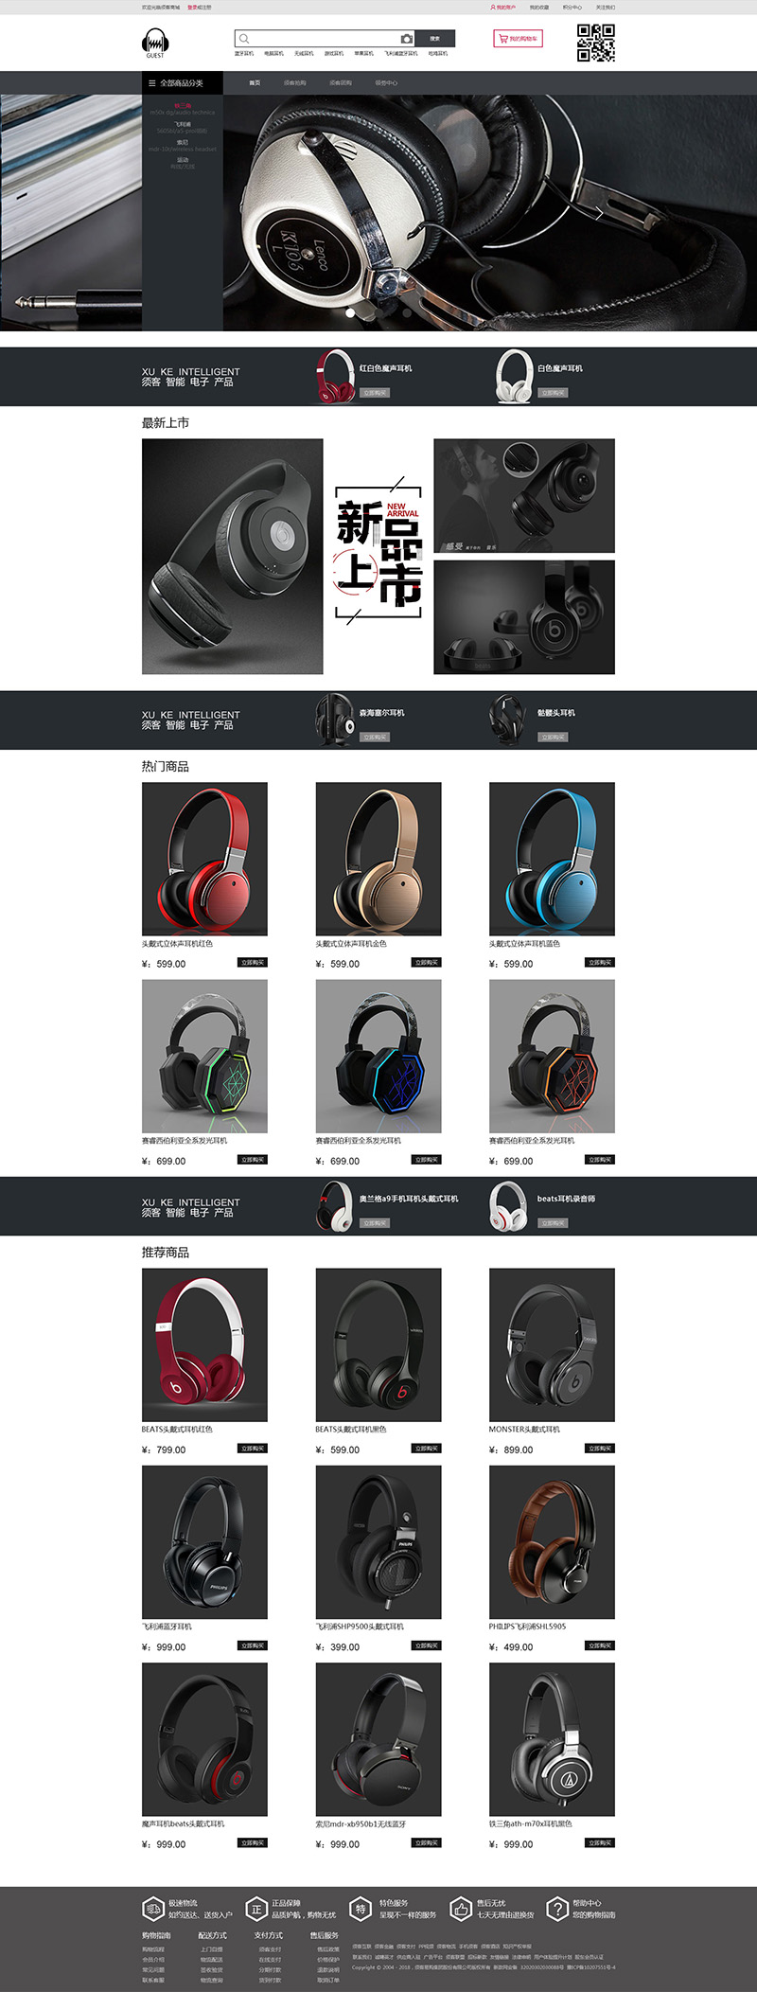The height and width of the screenshot is (1992, 757).
Task: Open the 领卷中心 navigation tab
Action: point(386,83)
